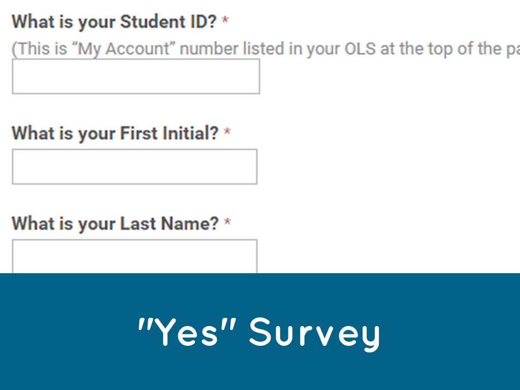Click the "What is your First Initial?" label
Viewport: 520px width, 390px height.
tap(115, 134)
